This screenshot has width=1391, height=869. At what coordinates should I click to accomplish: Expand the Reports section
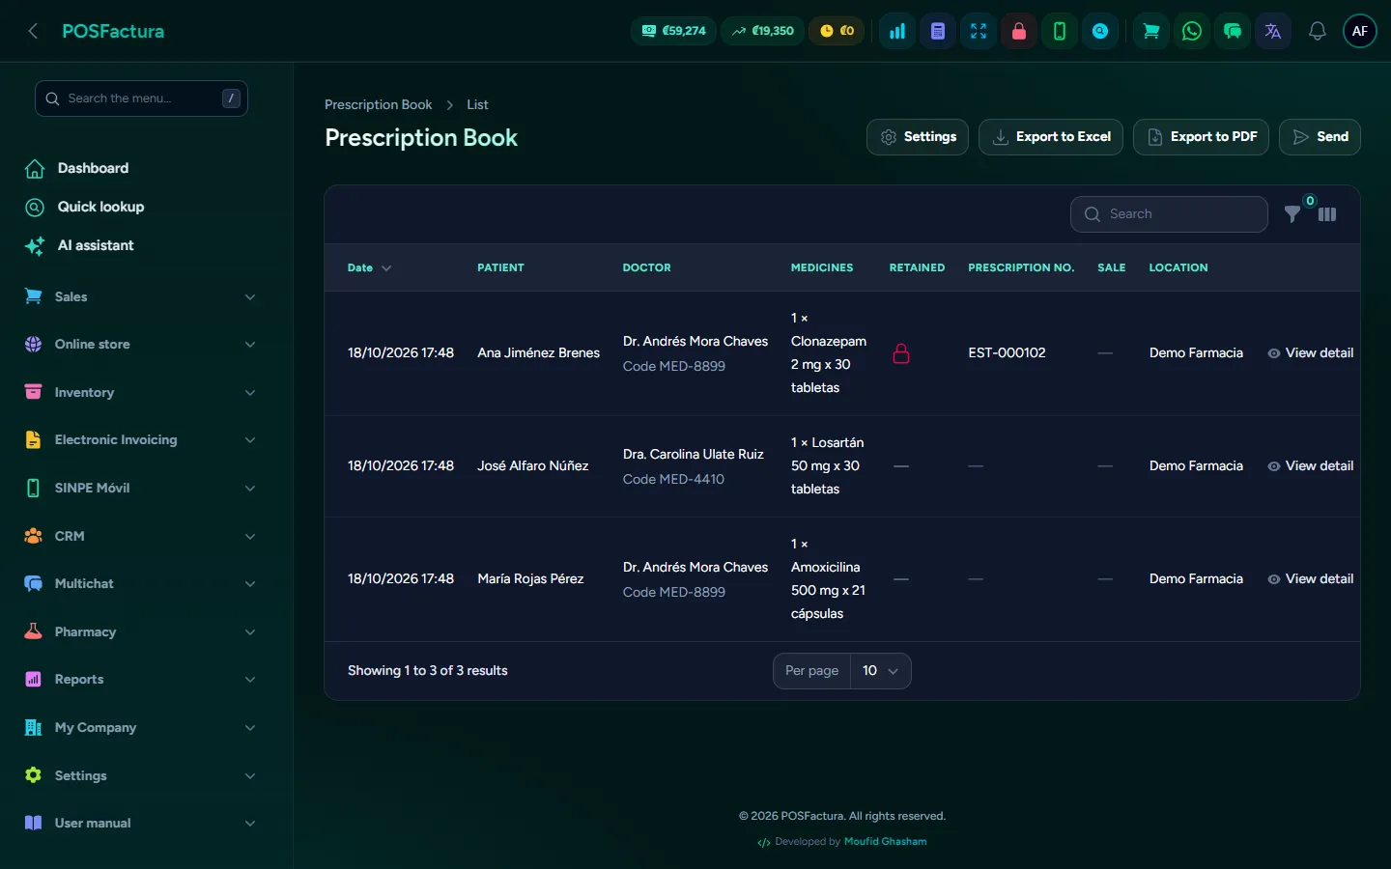tap(140, 679)
